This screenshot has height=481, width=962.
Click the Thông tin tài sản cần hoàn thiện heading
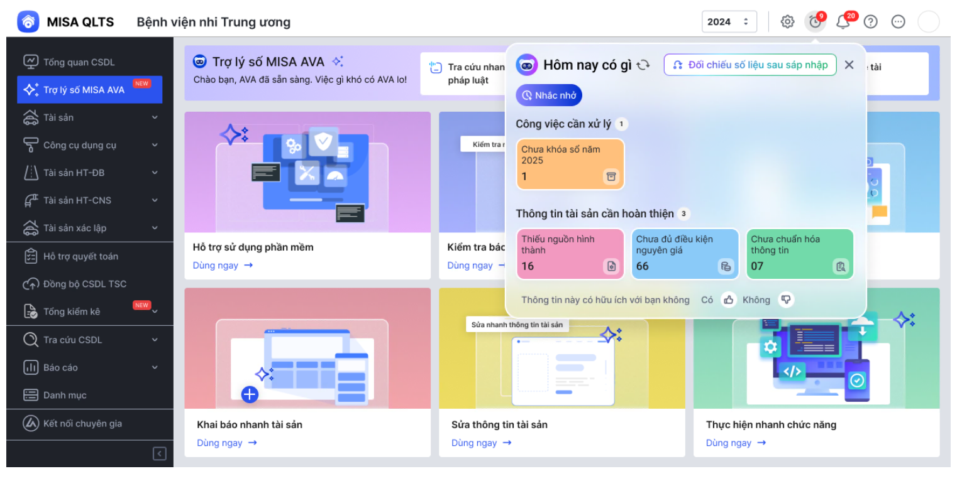595,213
